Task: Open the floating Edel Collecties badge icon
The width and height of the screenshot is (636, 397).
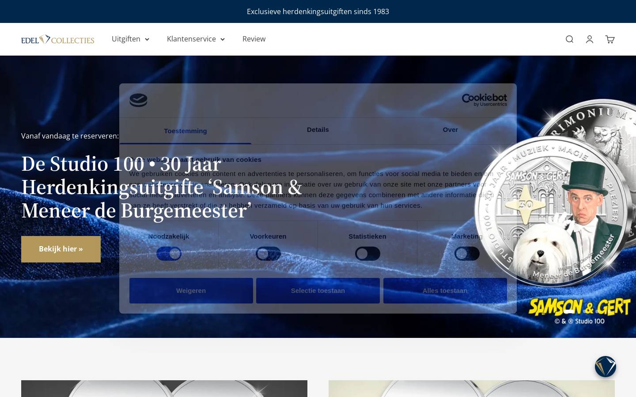Action: [x=606, y=367]
